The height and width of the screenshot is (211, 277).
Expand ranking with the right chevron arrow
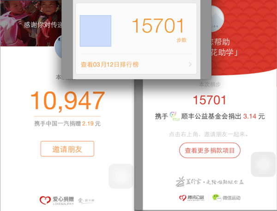190,64
